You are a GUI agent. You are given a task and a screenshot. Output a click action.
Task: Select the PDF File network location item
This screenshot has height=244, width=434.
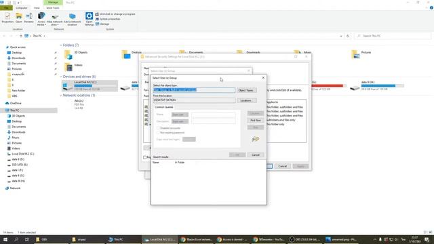point(79,104)
